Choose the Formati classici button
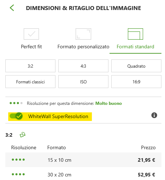This screenshot has width=165, height=180. coord(30,82)
